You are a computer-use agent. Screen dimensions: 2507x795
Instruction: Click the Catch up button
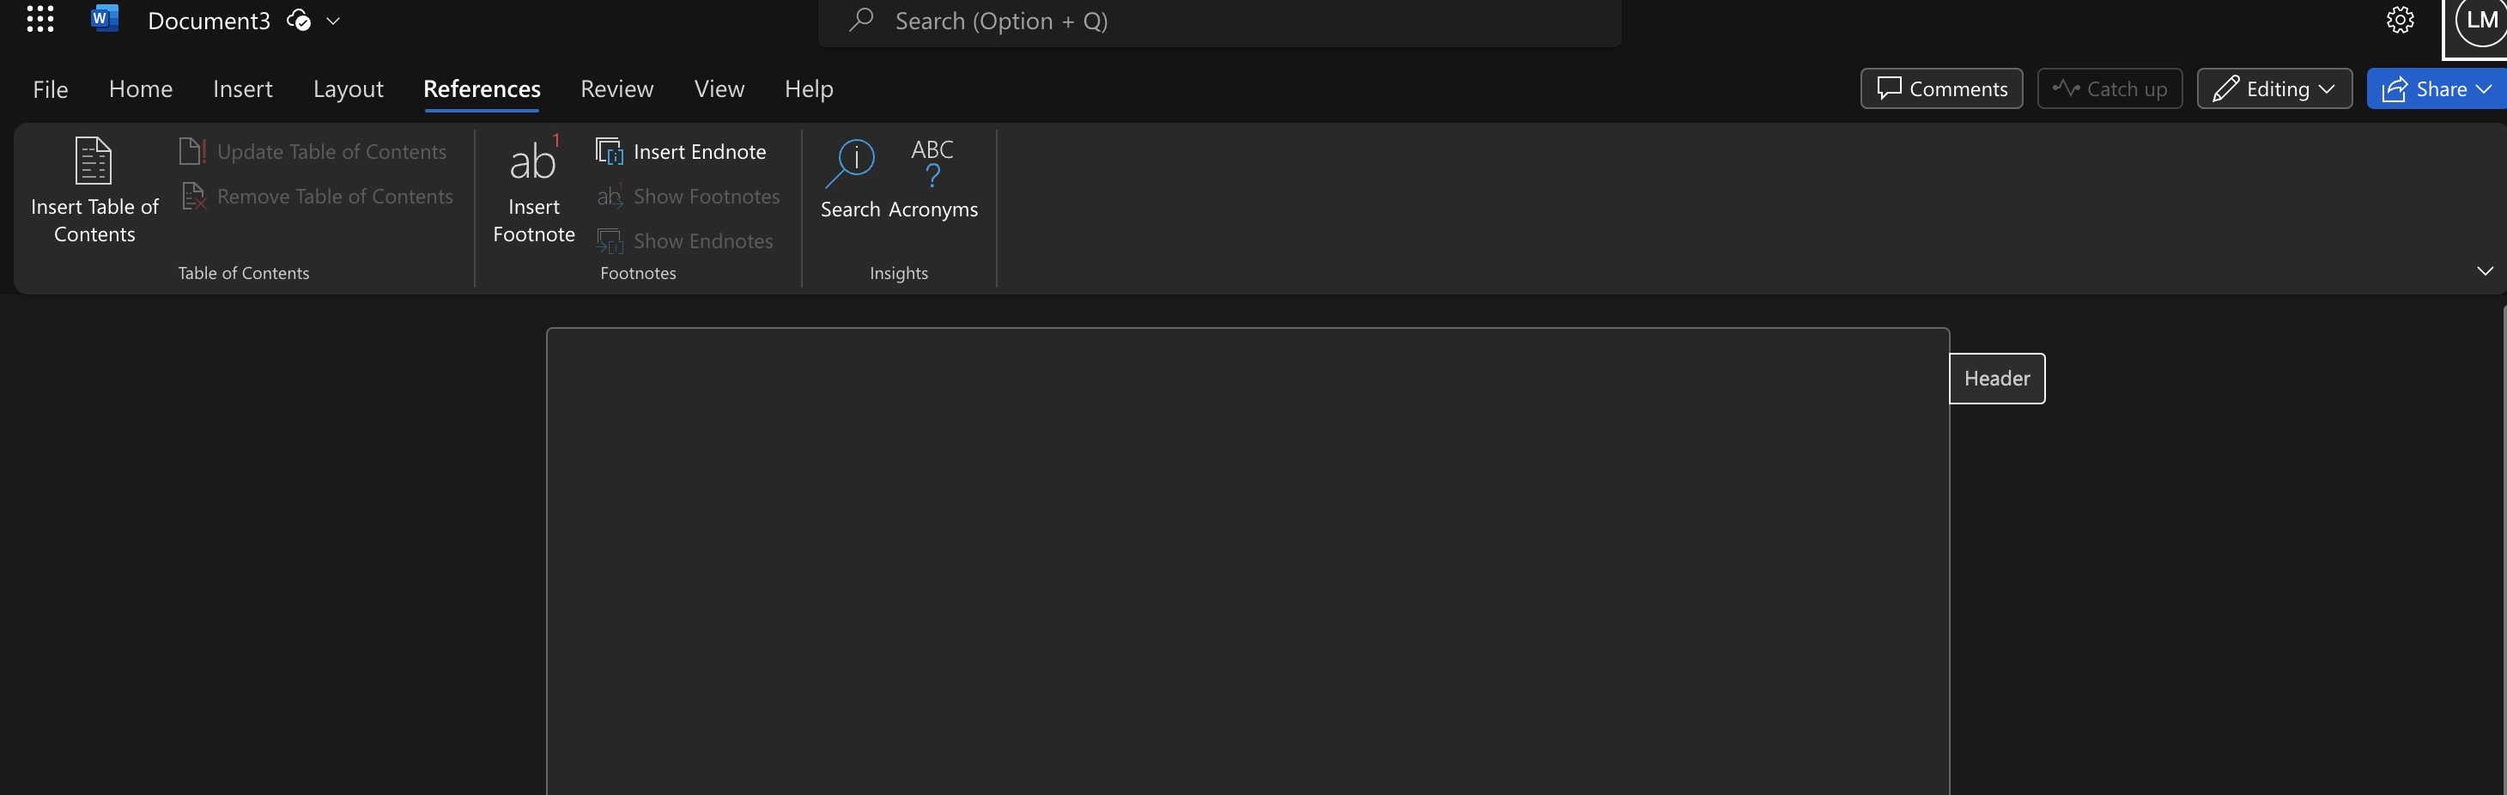(2109, 88)
